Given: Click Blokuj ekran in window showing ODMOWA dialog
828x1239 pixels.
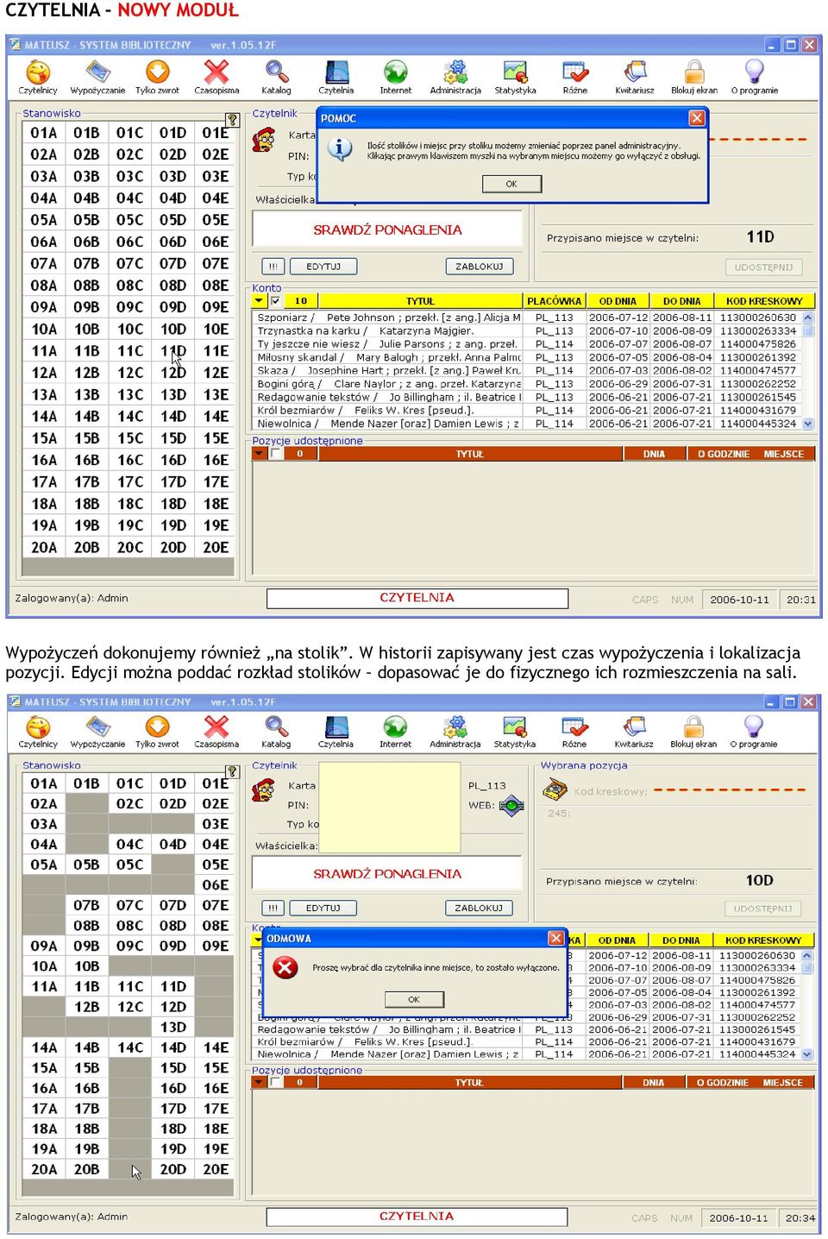Looking at the screenshot, I should point(694,731).
